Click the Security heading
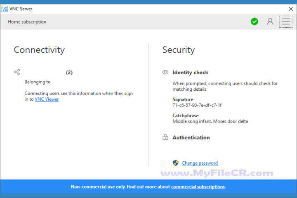Image resolution: width=297 pixels, height=198 pixels. click(179, 50)
